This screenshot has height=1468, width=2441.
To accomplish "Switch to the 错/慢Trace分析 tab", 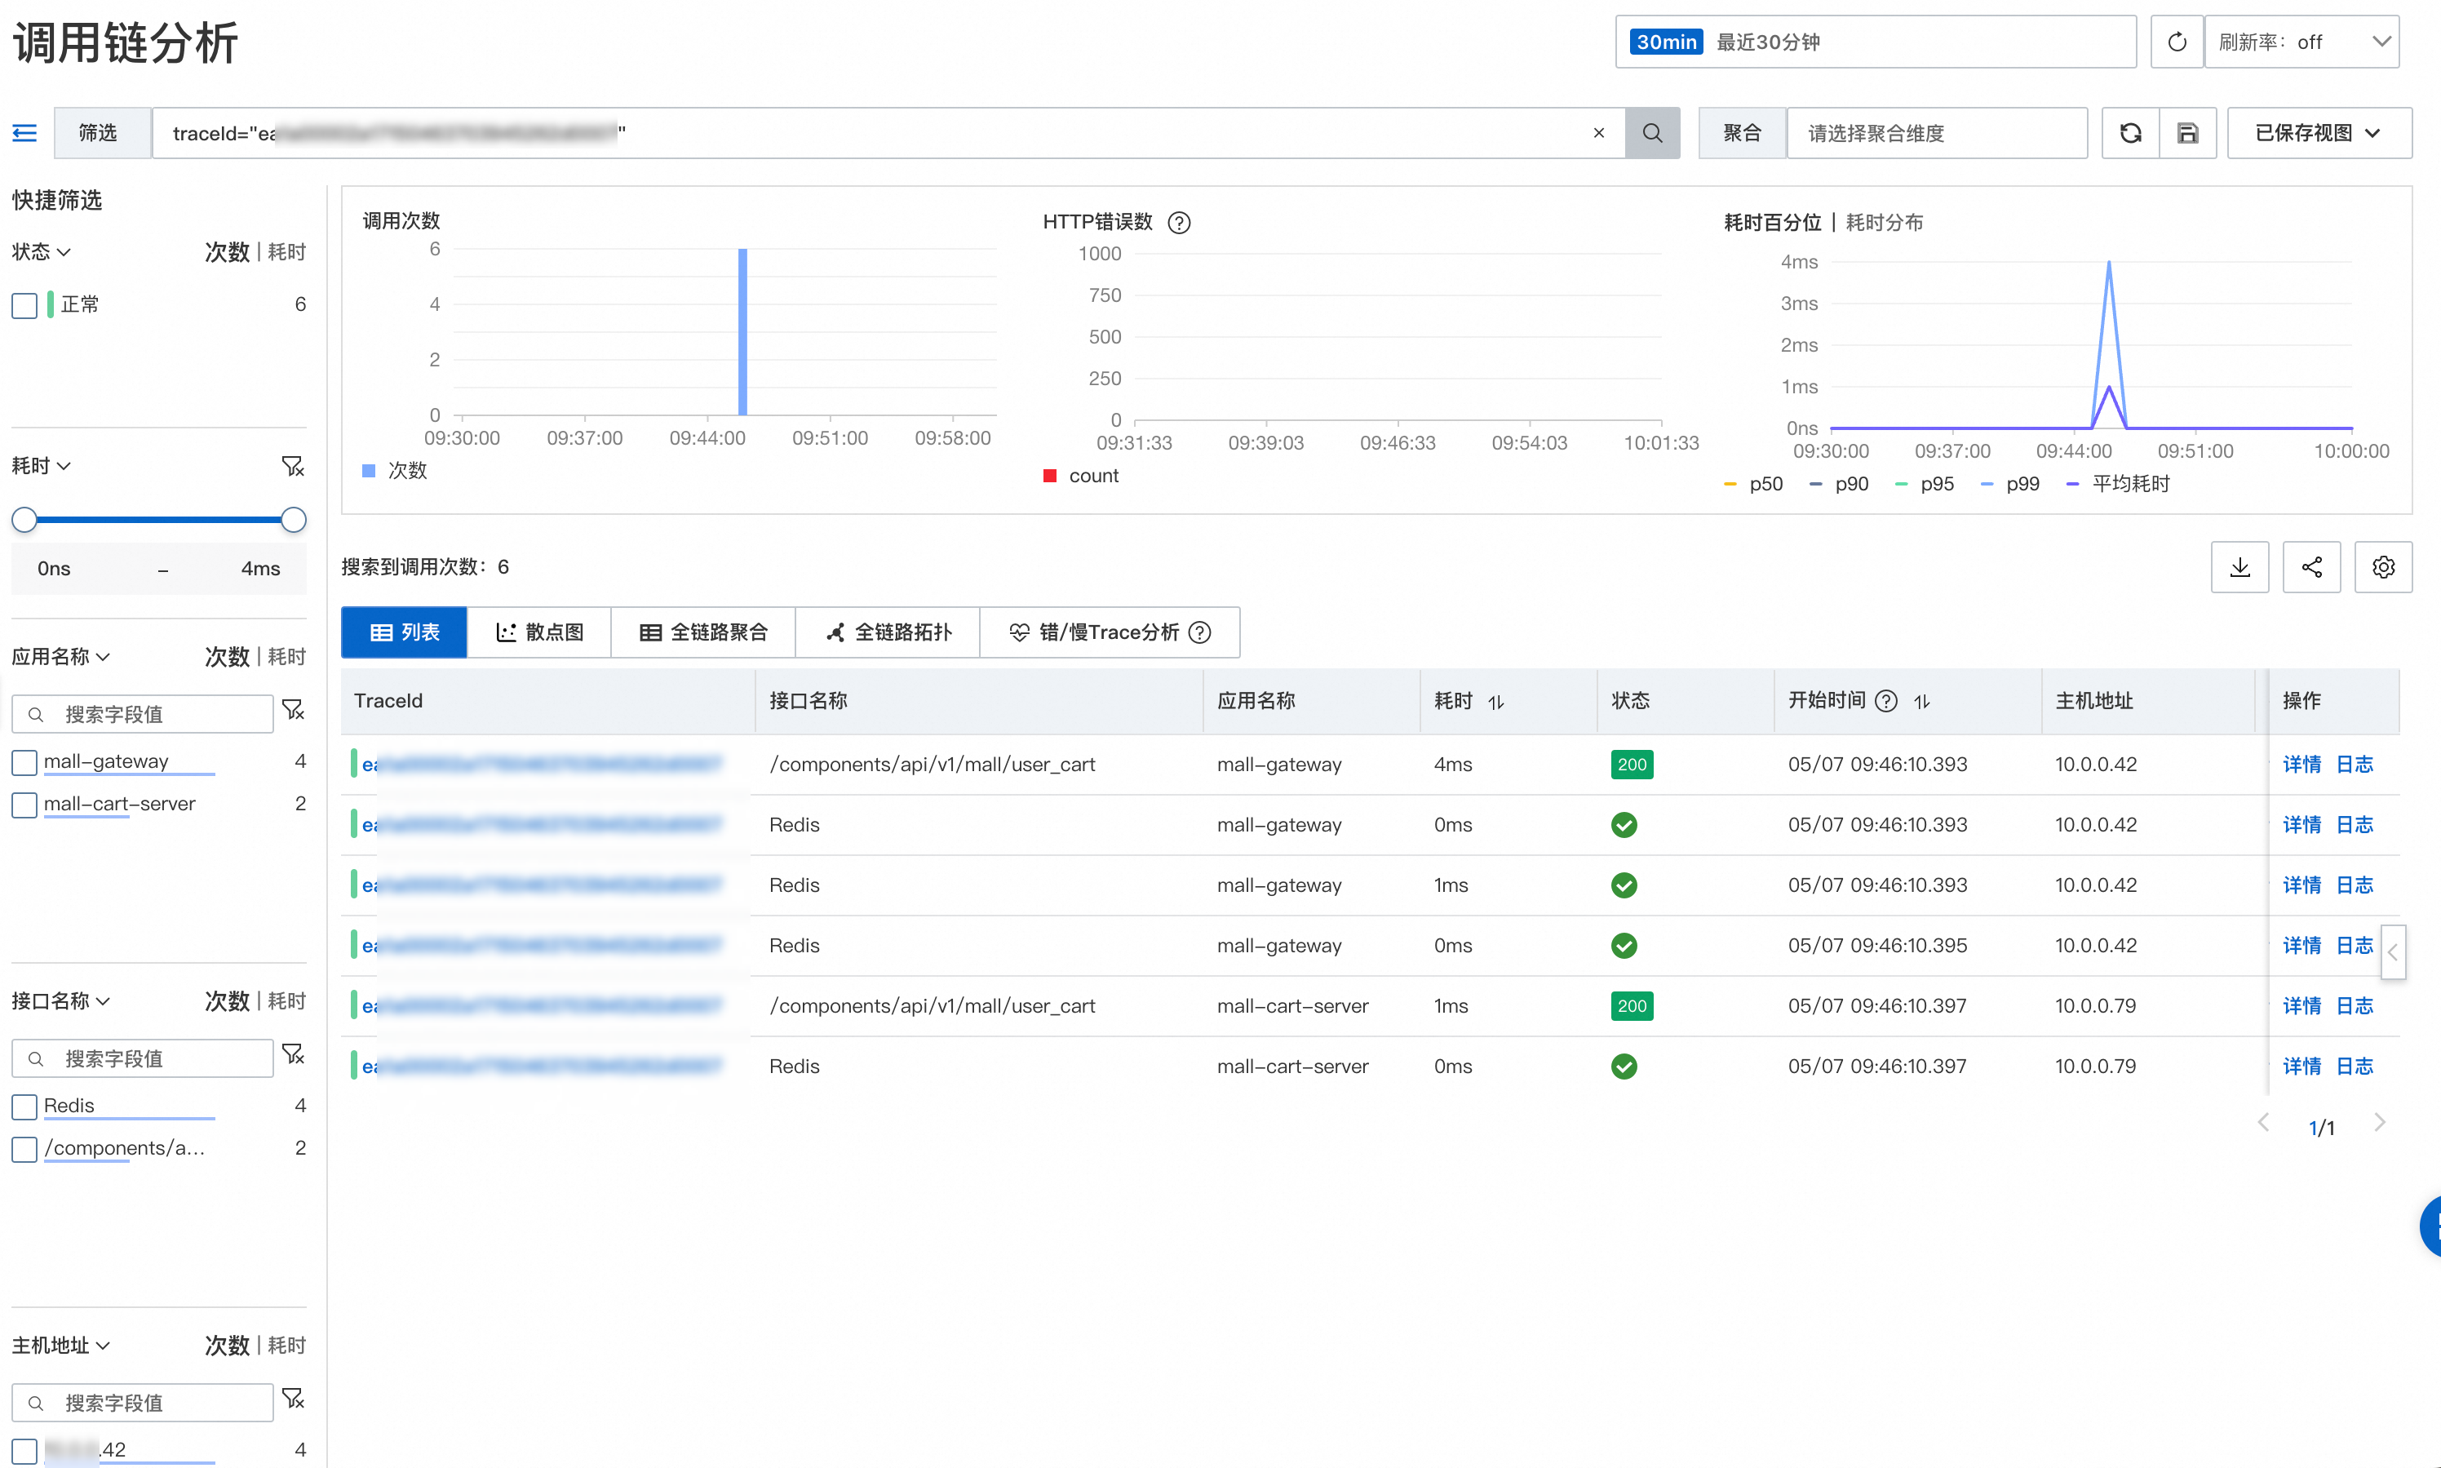I will [x=1110, y=632].
